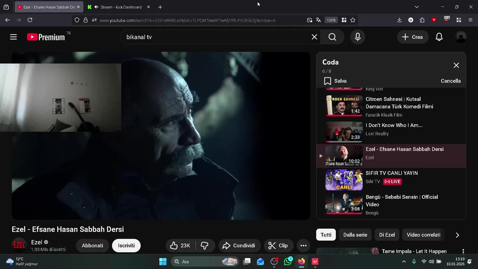Select the Dalla serie filter chip
This screenshot has height=269, width=478.
pyautogui.click(x=355, y=235)
